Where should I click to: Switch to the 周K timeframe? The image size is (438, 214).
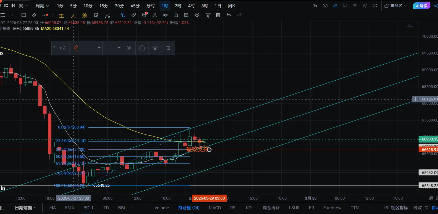232,6
